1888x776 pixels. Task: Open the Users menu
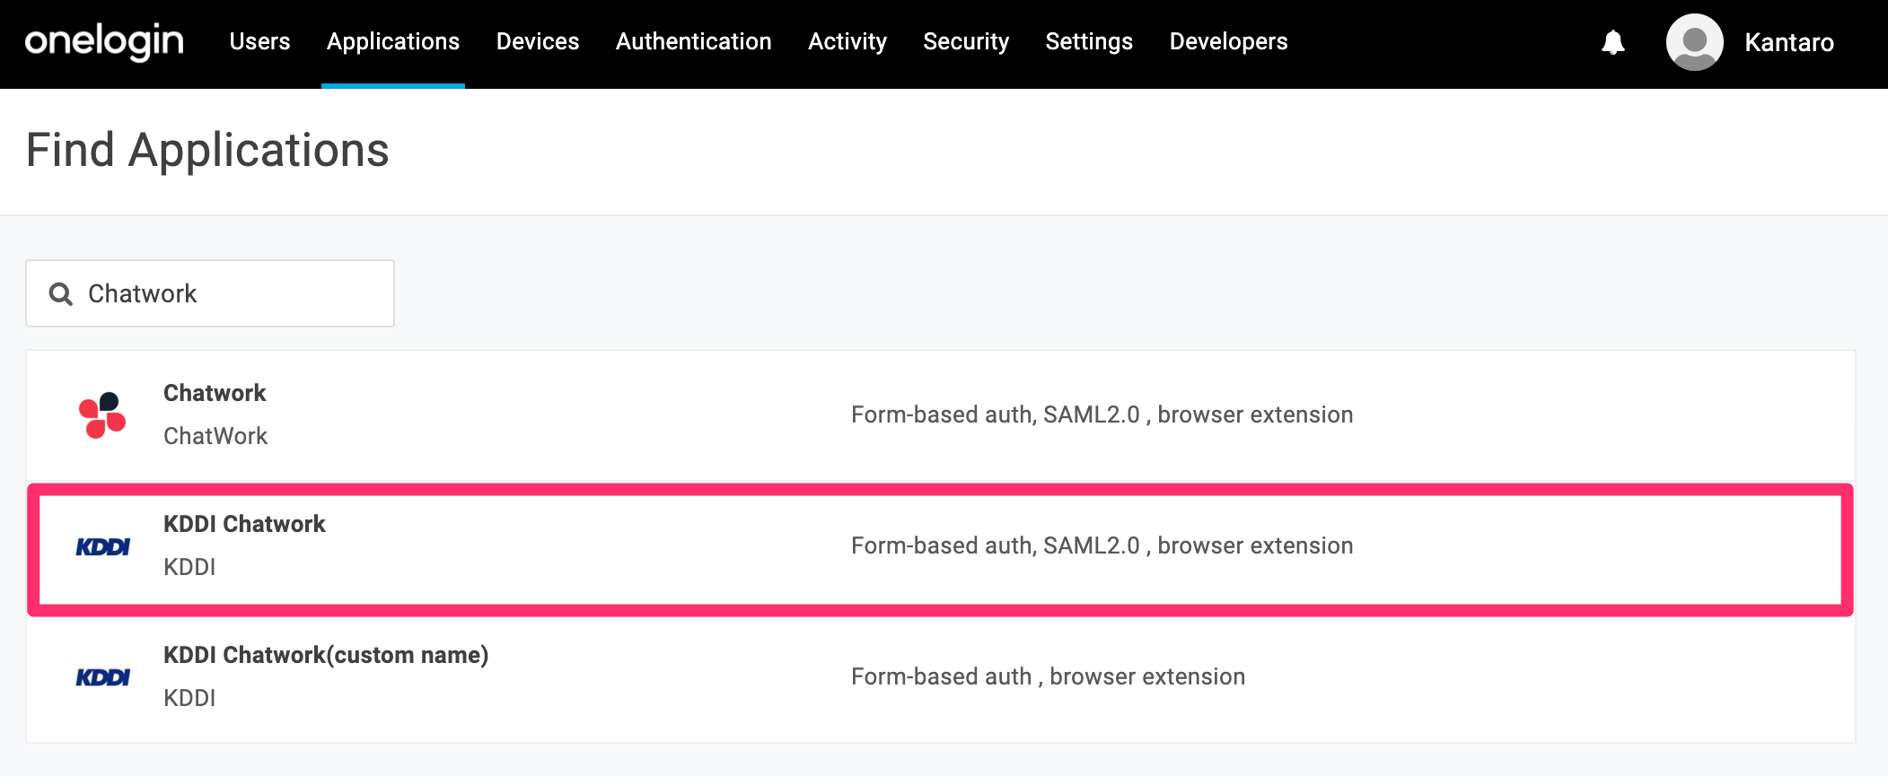pos(259,42)
